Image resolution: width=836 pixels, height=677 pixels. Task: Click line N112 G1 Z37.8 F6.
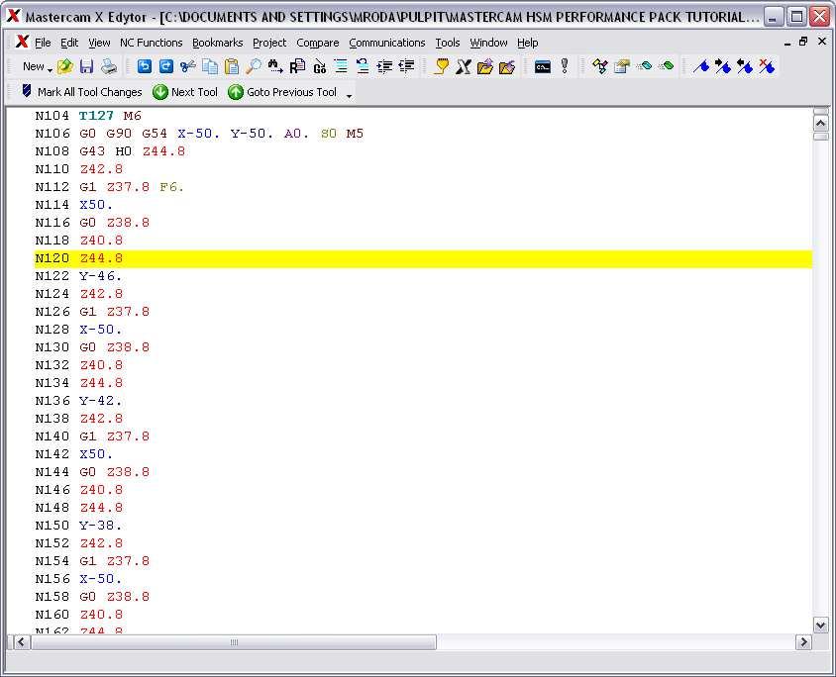pyautogui.click(x=109, y=187)
